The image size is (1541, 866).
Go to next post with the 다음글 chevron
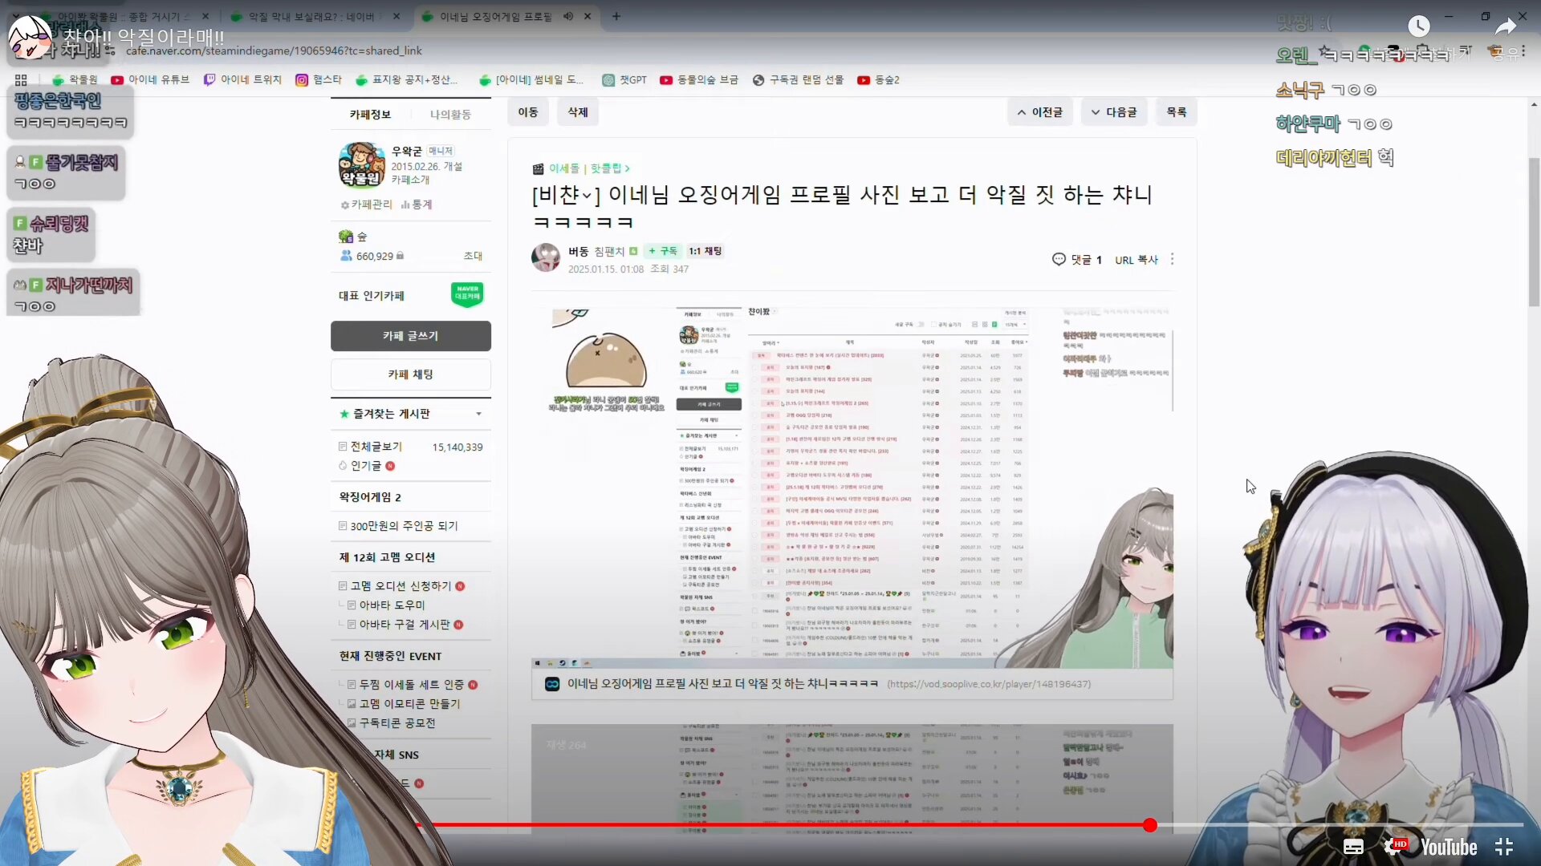(1096, 112)
